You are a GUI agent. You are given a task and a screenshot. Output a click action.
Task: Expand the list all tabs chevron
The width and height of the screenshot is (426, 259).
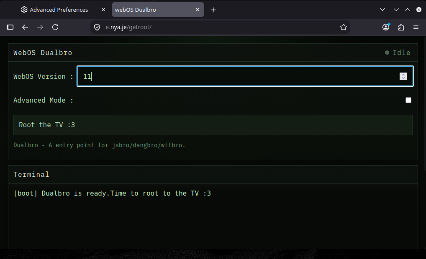point(382,10)
